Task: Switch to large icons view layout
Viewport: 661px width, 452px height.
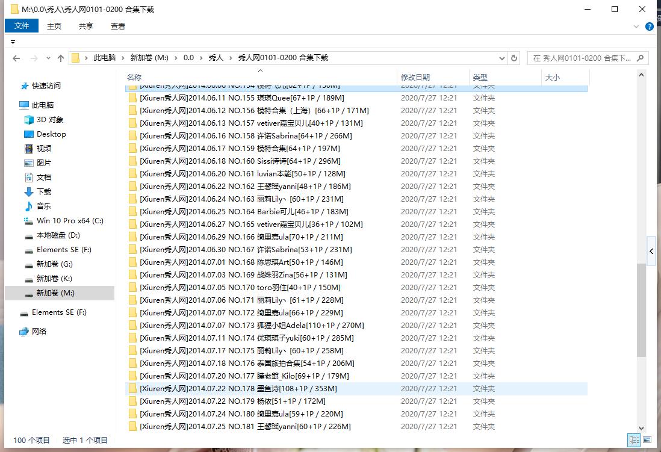Action: (647, 440)
